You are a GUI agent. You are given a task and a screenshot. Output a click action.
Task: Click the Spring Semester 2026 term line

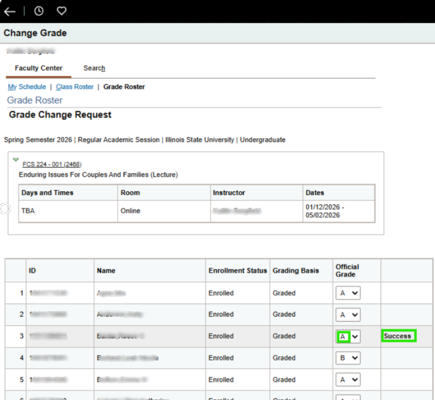point(144,140)
